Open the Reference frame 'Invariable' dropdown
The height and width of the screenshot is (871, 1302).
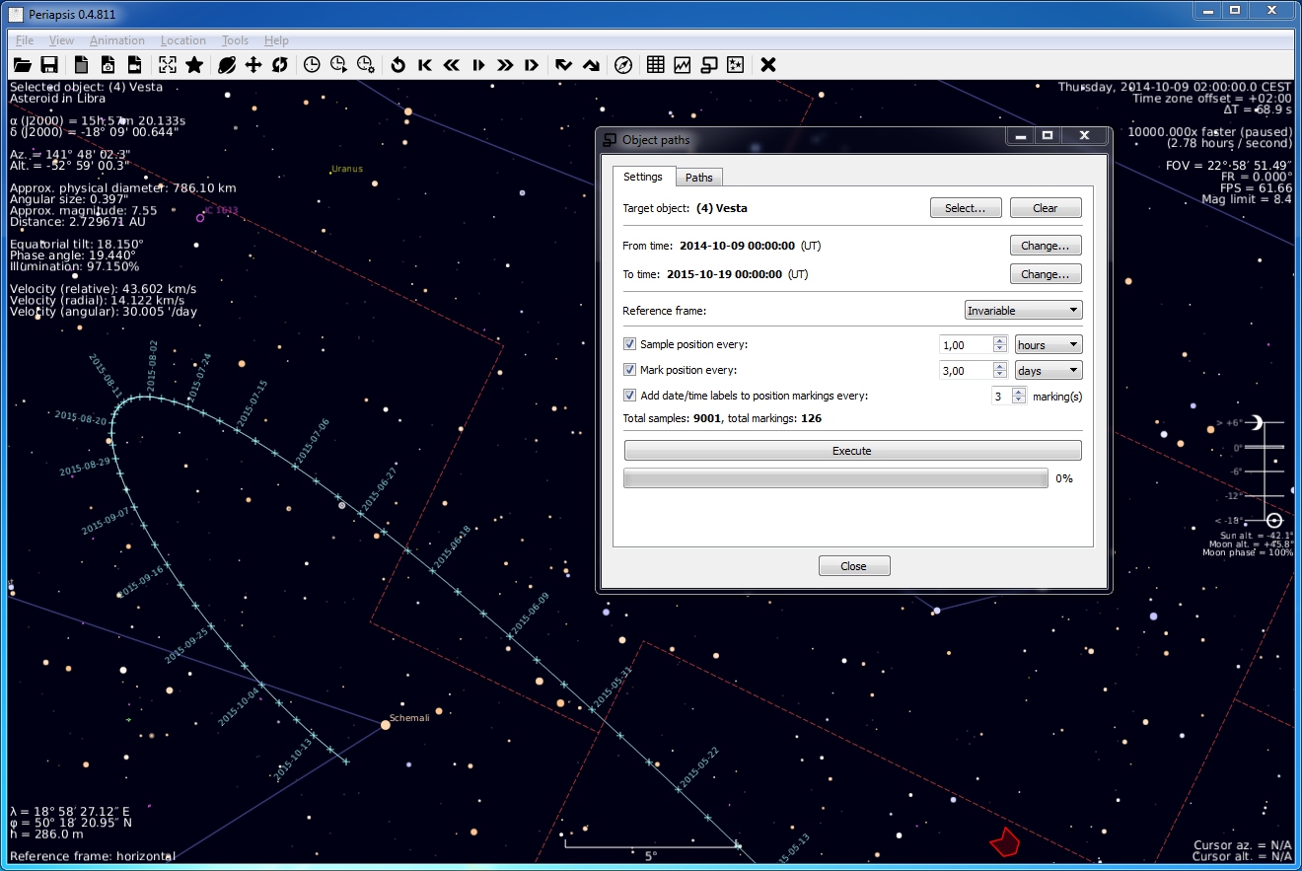coord(1023,311)
